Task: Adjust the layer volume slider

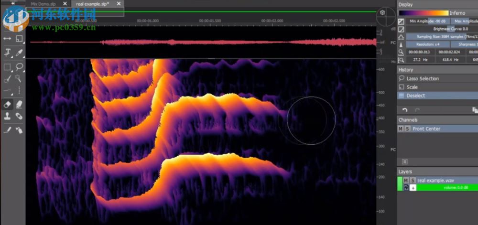Action: click(x=447, y=188)
